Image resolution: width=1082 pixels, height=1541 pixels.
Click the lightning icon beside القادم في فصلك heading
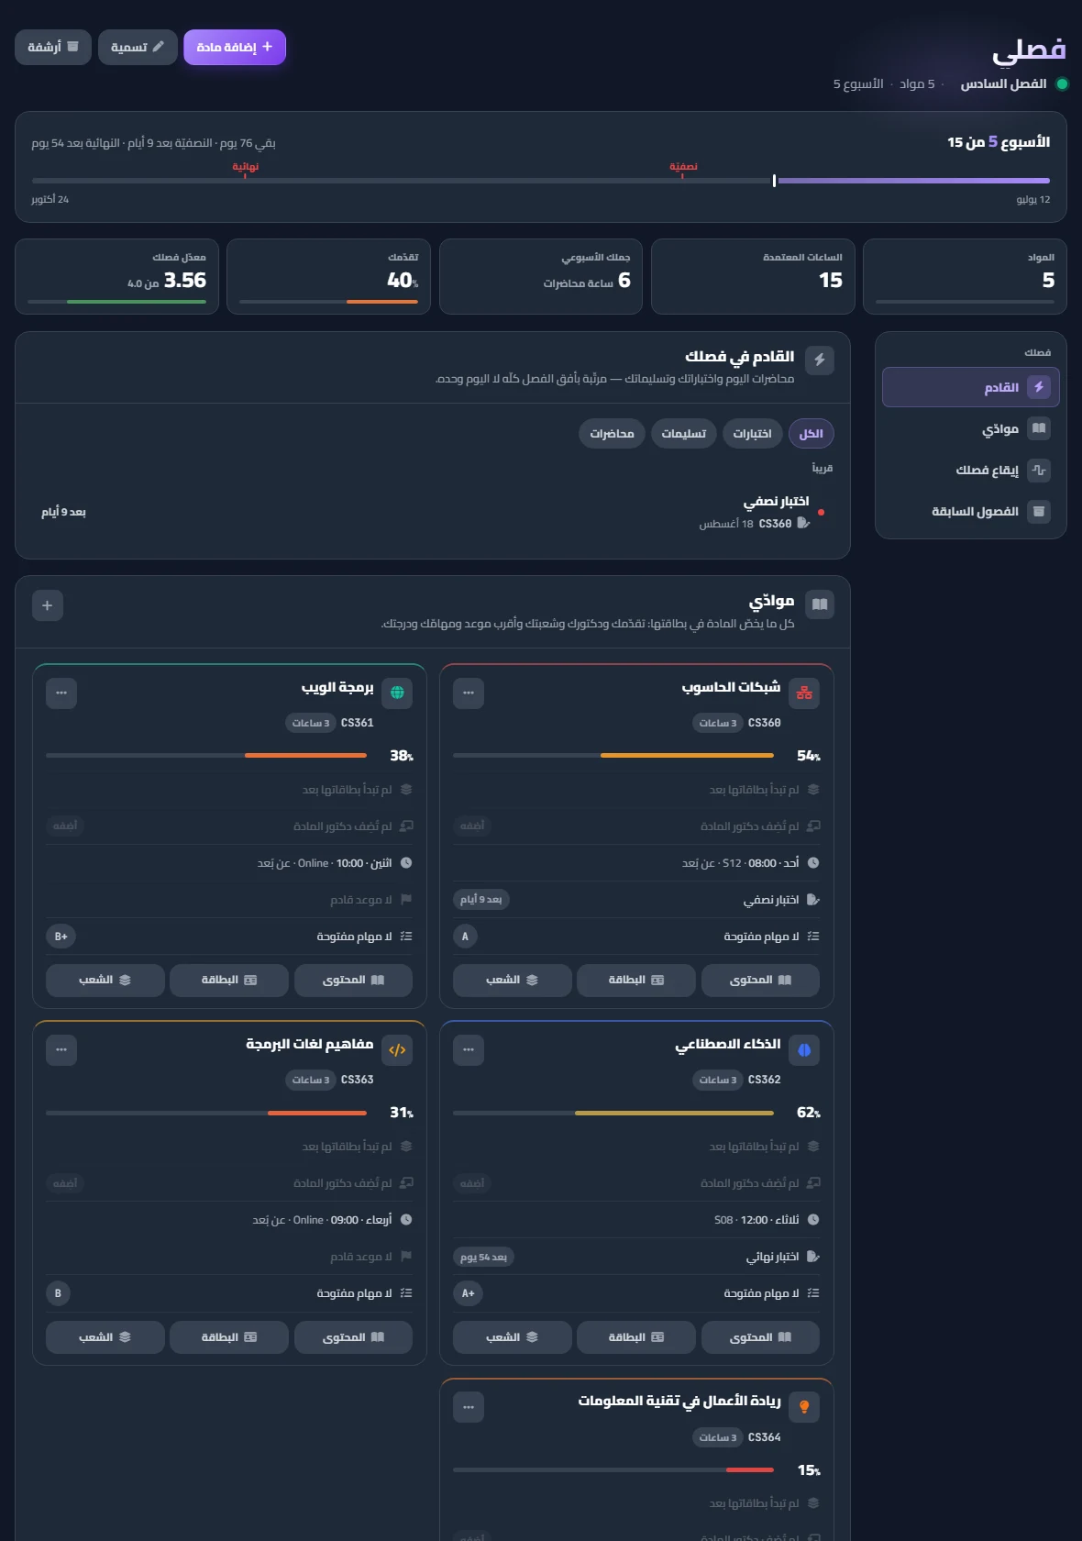tap(820, 360)
